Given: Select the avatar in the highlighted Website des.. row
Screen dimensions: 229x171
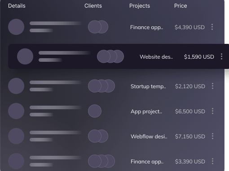Looking at the screenshot, I should click(x=25, y=56).
